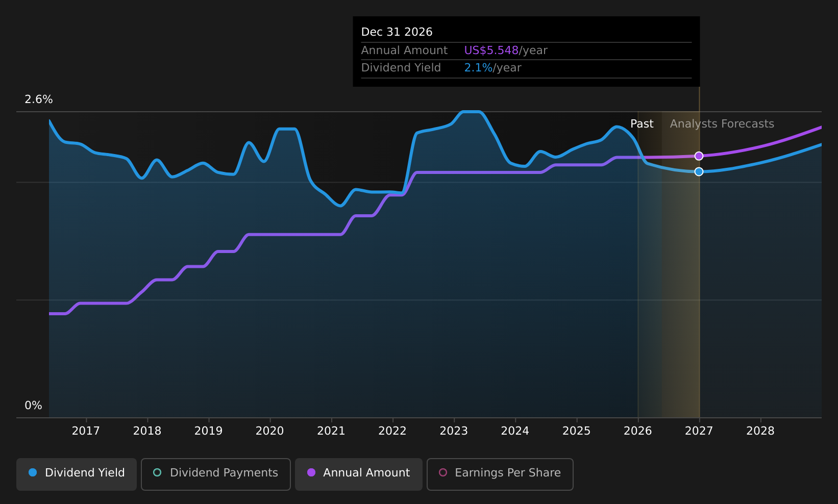The width and height of the screenshot is (838, 504).
Task: Toggle the Dividend Yield series
Action: [x=77, y=474]
